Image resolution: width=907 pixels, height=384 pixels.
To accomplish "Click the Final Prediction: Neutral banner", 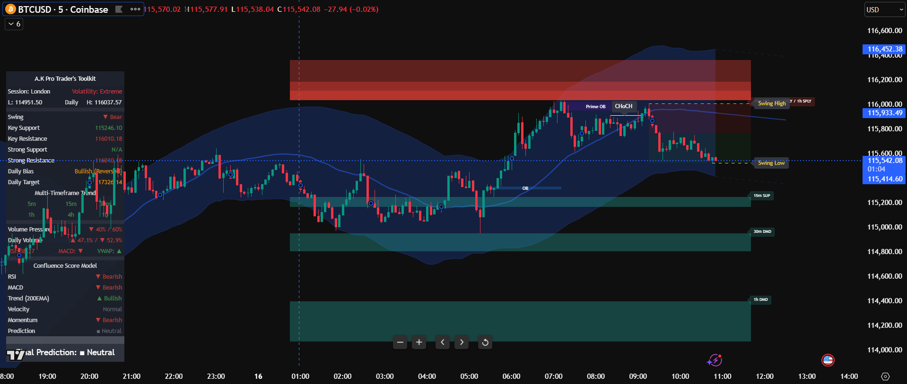I will (65, 352).
